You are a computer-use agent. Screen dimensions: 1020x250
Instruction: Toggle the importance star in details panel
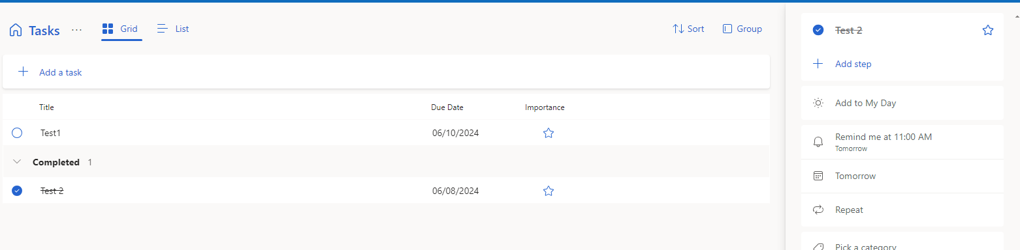(988, 30)
